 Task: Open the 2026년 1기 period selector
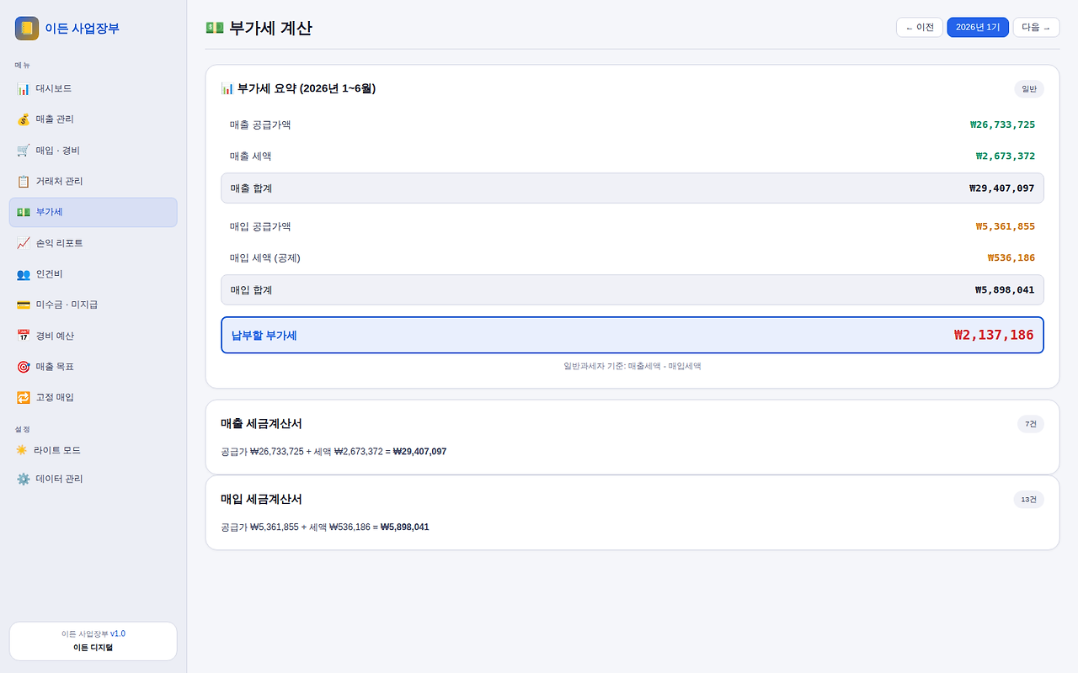click(978, 26)
